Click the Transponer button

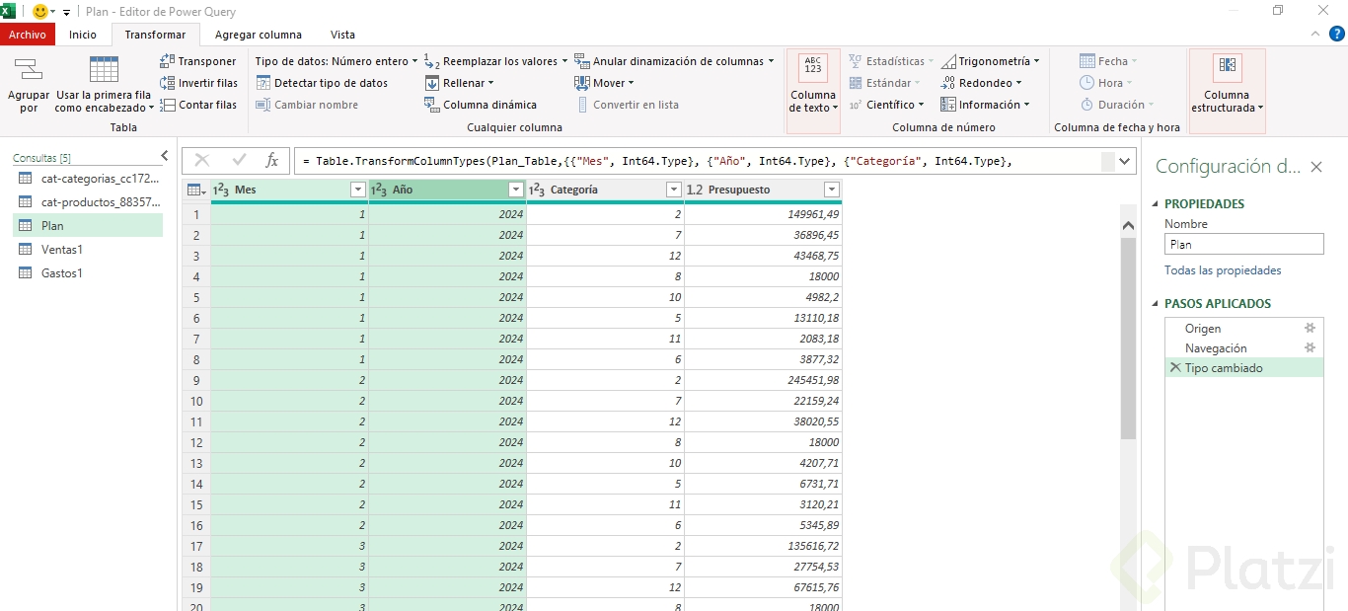click(197, 61)
